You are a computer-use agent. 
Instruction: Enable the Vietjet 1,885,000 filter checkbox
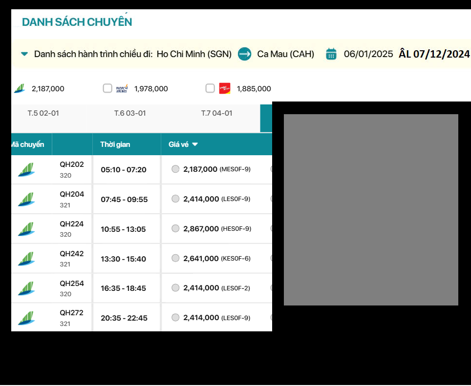point(210,88)
